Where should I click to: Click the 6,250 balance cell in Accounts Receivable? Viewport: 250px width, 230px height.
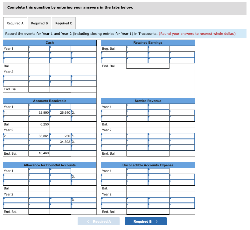(x=39, y=124)
